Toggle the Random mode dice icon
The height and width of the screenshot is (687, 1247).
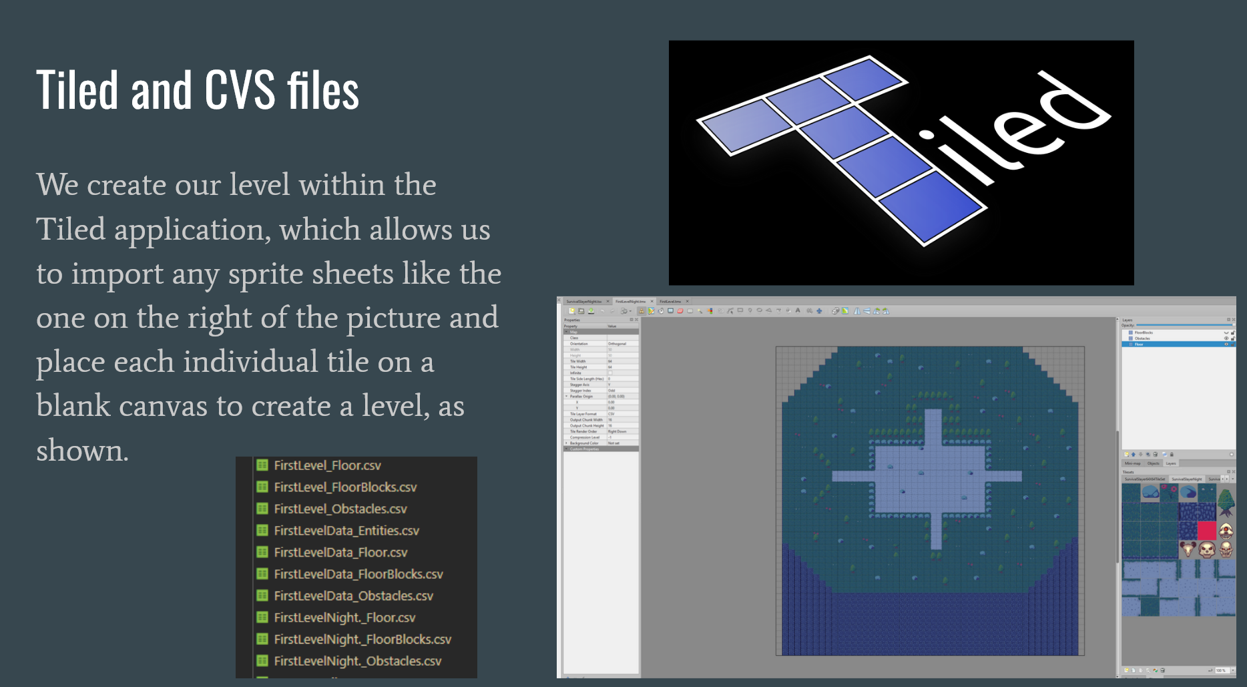click(835, 311)
